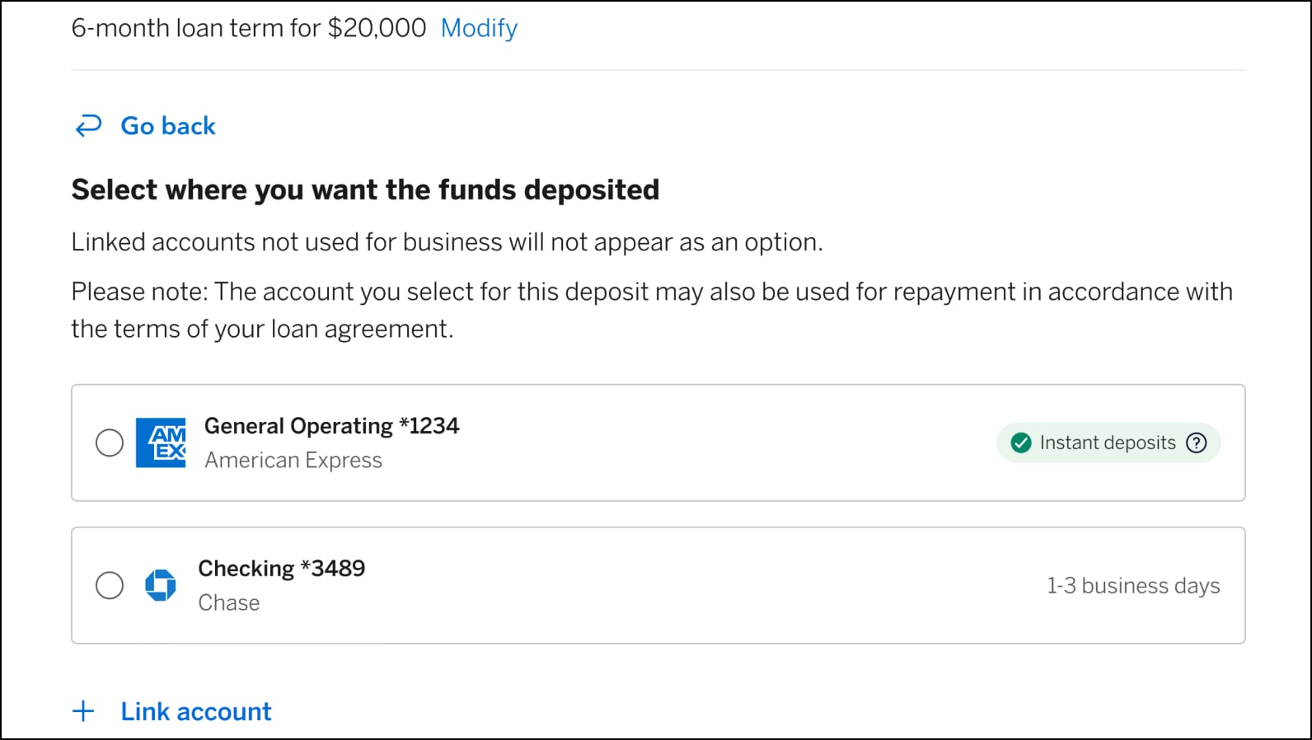Select the Checking *3489 radio button
Image resolution: width=1312 pixels, height=740 pixels.
(110, 586)
